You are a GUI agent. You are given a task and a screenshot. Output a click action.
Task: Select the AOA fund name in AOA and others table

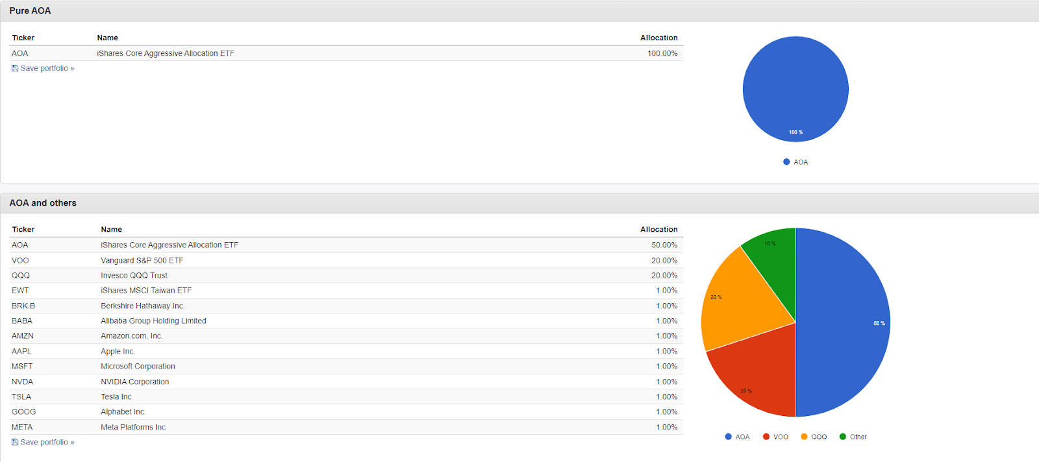169,245
